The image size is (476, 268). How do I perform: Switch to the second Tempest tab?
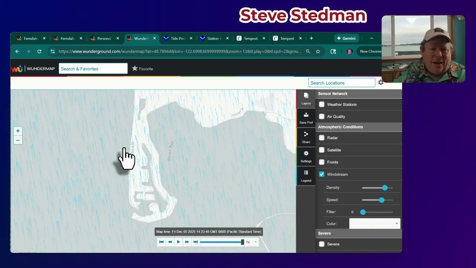tap(287, 38)
